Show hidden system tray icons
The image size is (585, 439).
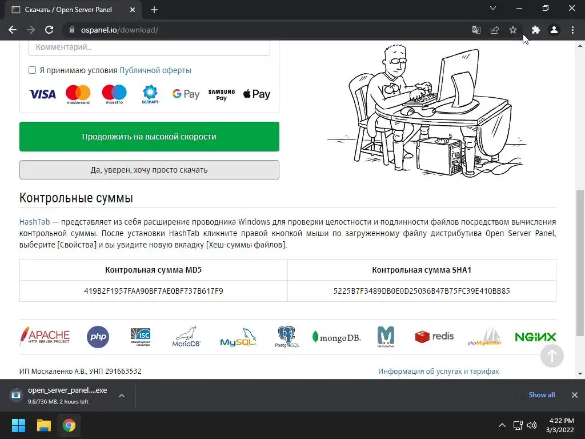point(502,425)
